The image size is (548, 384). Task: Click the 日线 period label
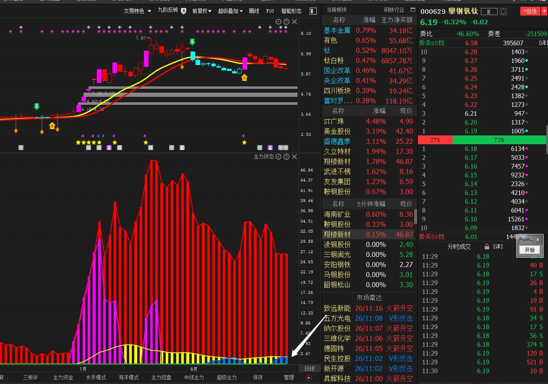coord(309,369)
